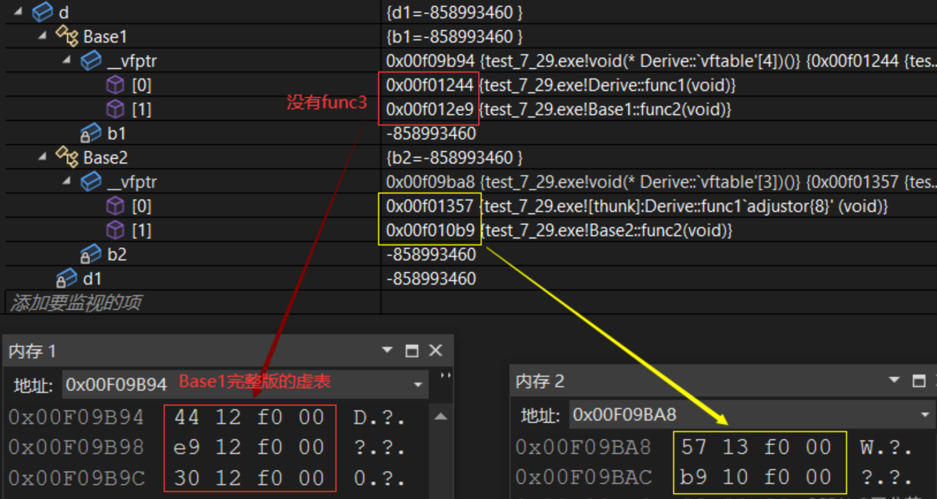Select the b2 member row name
This screenshot has height=499, width=937.
coord(117,254)
